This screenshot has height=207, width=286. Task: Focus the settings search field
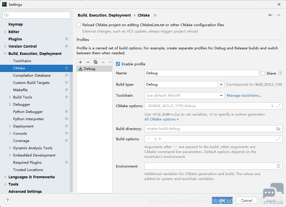tap(36, 15)
